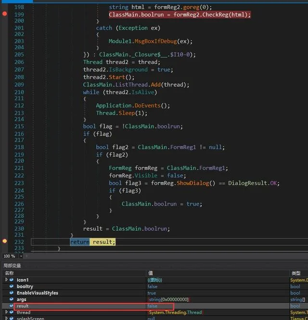Viewport: 308px width, 320px height.
Task: Select the args variable name
Action: click(21, 299)
